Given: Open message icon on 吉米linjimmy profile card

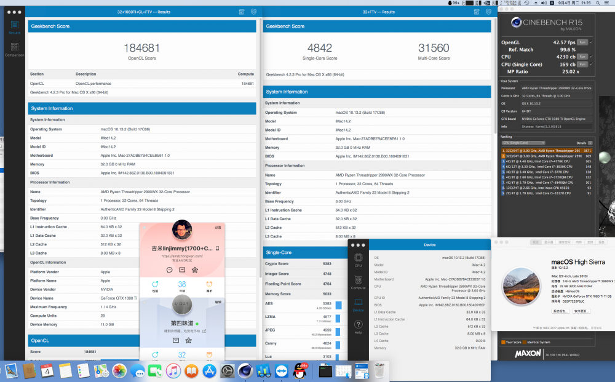Looking at the screenshot, I should (170, 270).
